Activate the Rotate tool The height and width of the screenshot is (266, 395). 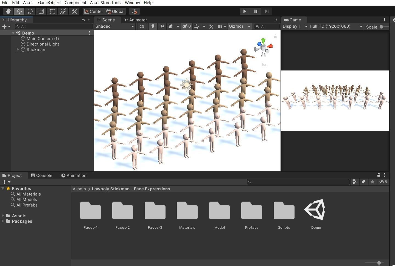30,11
